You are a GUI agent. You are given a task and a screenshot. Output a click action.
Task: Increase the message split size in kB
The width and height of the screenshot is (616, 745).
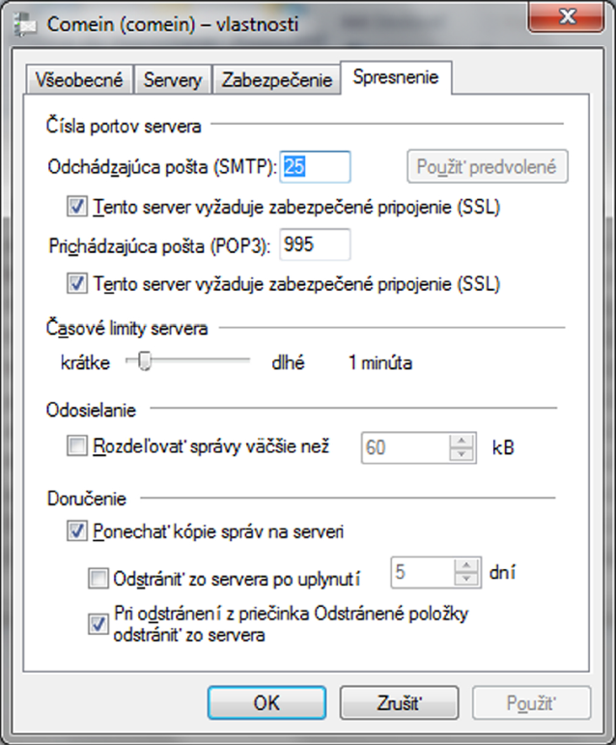462,441
